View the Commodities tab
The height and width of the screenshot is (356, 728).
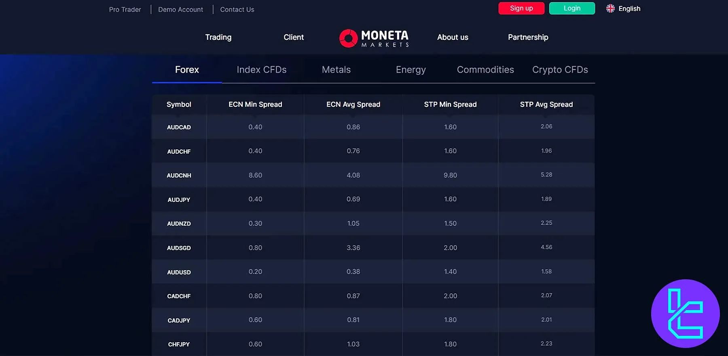click(x=485, y=70)
